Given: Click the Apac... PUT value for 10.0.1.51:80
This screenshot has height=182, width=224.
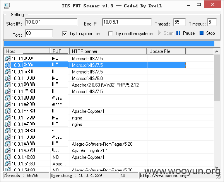Looking at the screenshot, I should (59, 164).
